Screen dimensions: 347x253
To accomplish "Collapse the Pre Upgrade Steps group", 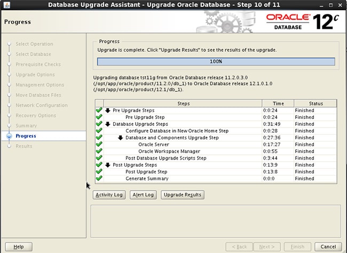I will [x=108, y=110].
